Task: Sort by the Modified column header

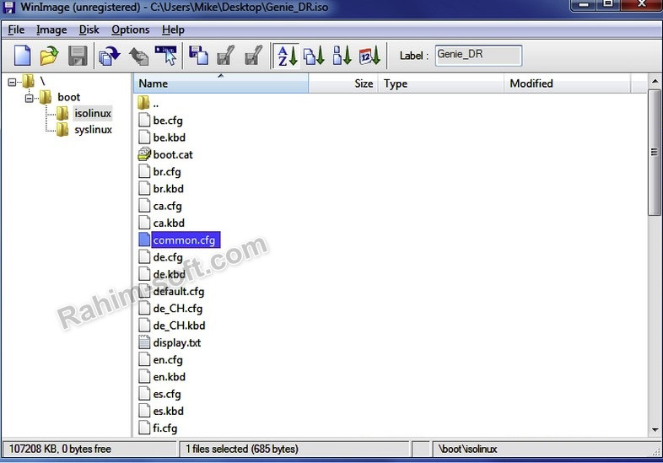Action: tap(567, 83)
